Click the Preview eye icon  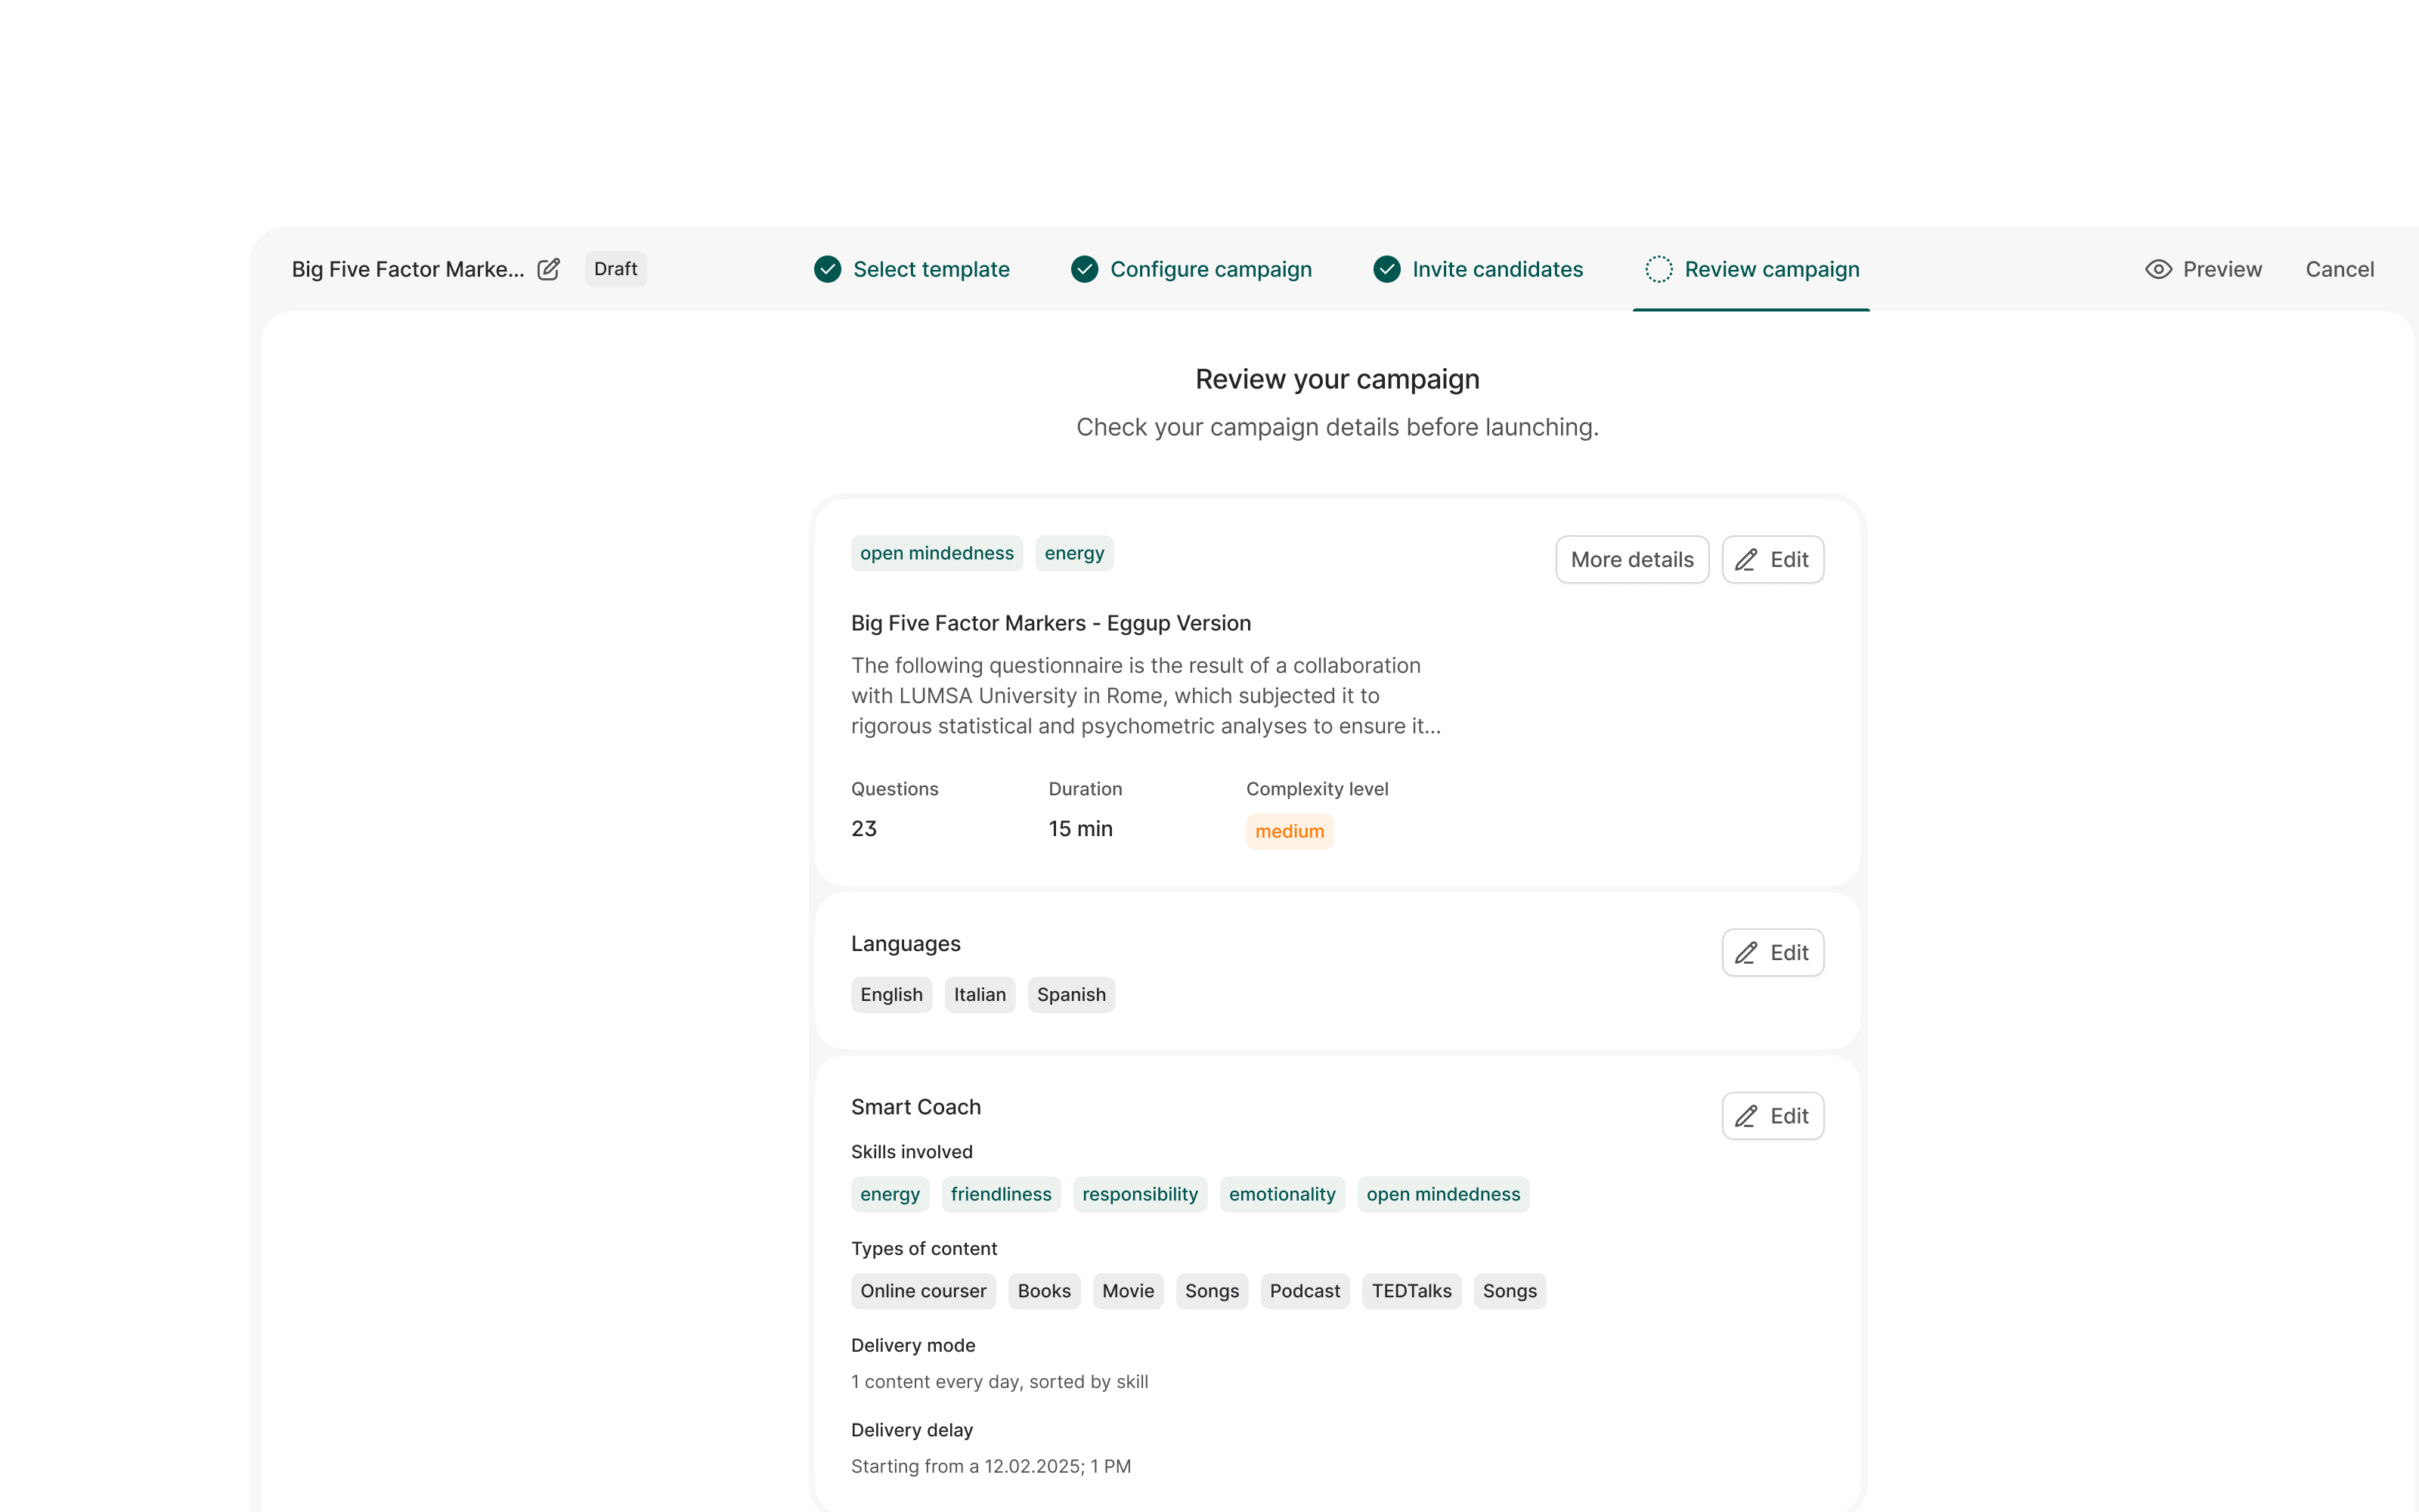2158,269
